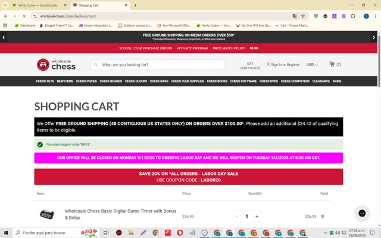The height and width of the screenshot is (238, 381).
Task: Open Chrome three-dot menu
Action: coord(375,16)
